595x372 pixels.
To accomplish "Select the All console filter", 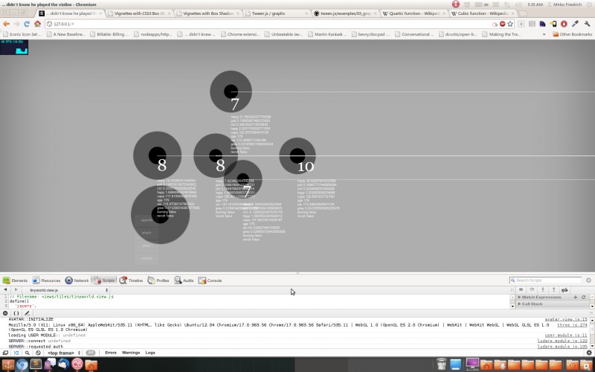I will [x=90, y=353].
